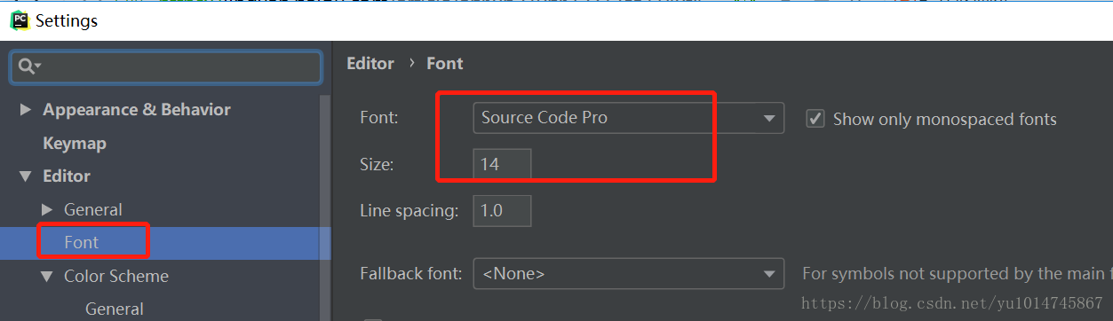The height and width of the screenshot is (321, 1113).
Task: Click the PyCharm logo icon in title bar
Action: point(20,20)
